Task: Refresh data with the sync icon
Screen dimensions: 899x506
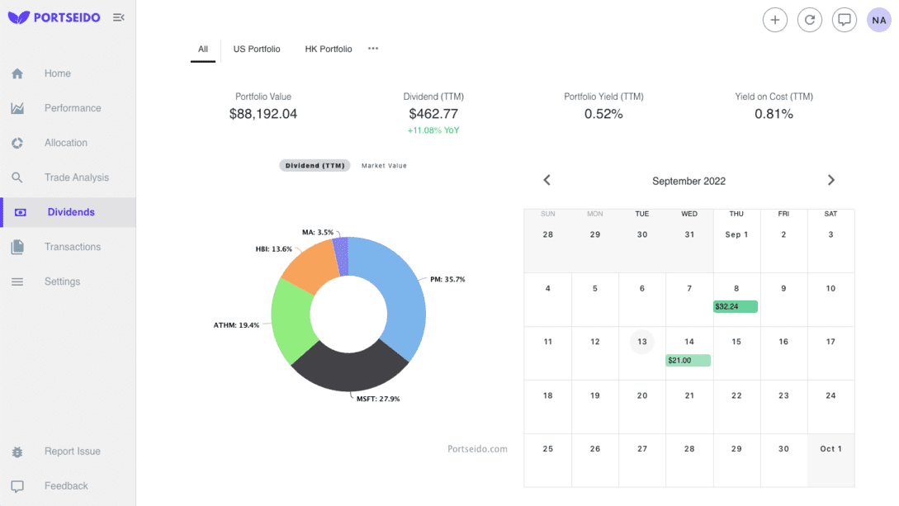Action: (x=809, y=20)
